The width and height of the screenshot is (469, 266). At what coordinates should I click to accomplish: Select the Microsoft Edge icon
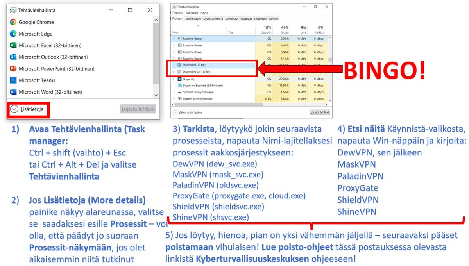13,34
